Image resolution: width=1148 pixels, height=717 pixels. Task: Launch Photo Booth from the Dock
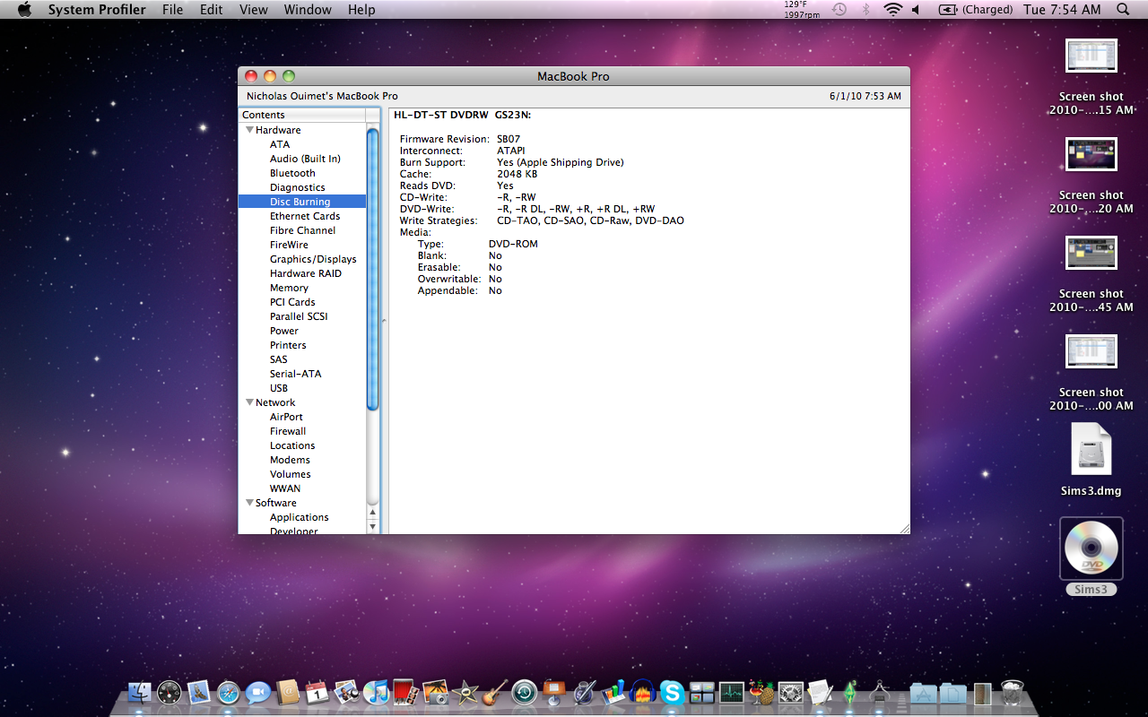tap(405, 692)
